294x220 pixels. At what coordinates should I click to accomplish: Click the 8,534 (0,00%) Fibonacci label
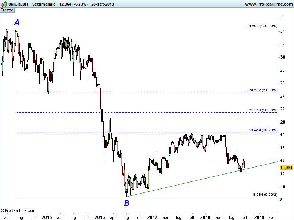265,194
